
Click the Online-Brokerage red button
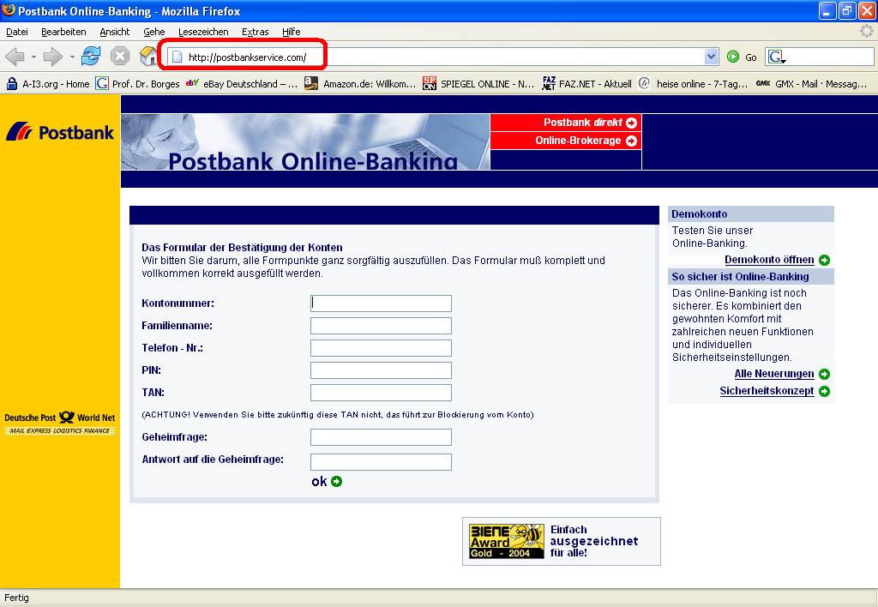(566, 141)
